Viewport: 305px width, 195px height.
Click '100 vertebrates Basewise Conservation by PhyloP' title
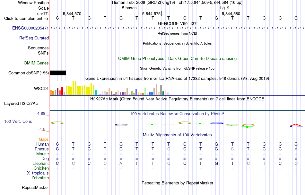click(x=177, y=114)
